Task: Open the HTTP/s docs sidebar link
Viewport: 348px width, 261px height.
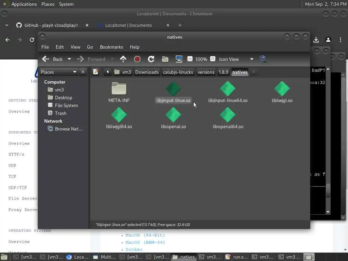Action: (16, 154)
